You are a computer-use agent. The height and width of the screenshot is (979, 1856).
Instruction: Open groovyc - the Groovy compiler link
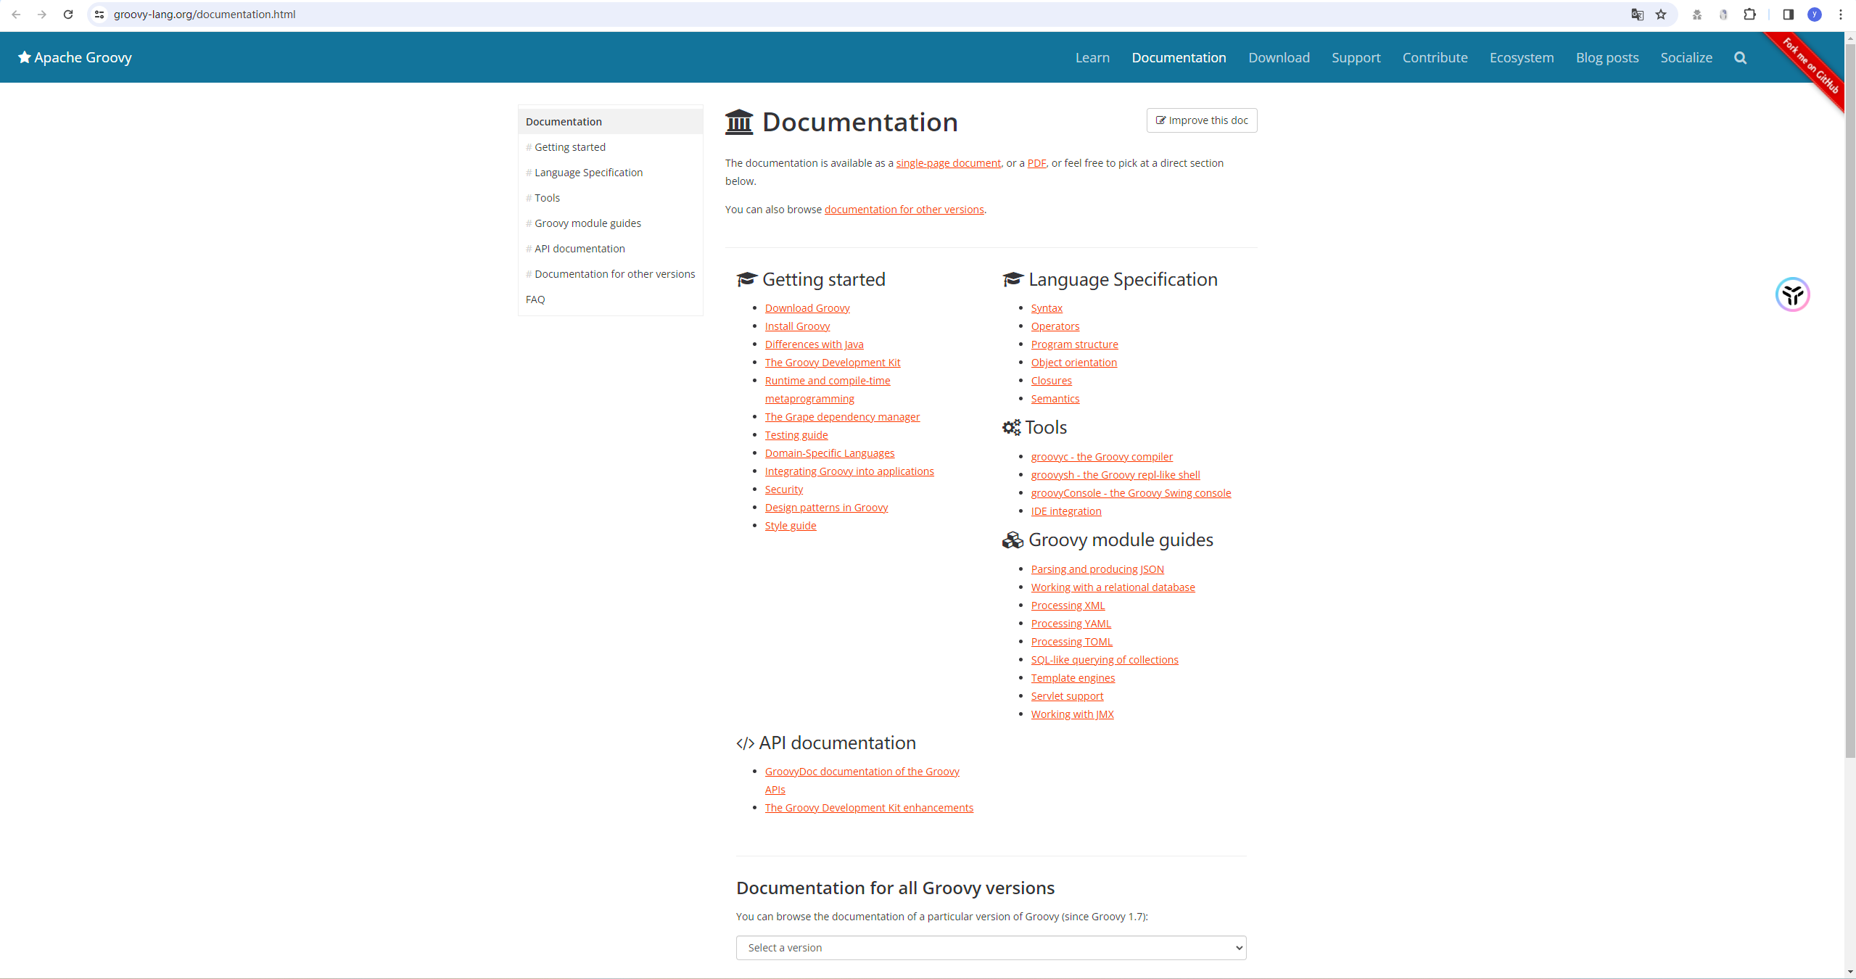point(1101,457)
